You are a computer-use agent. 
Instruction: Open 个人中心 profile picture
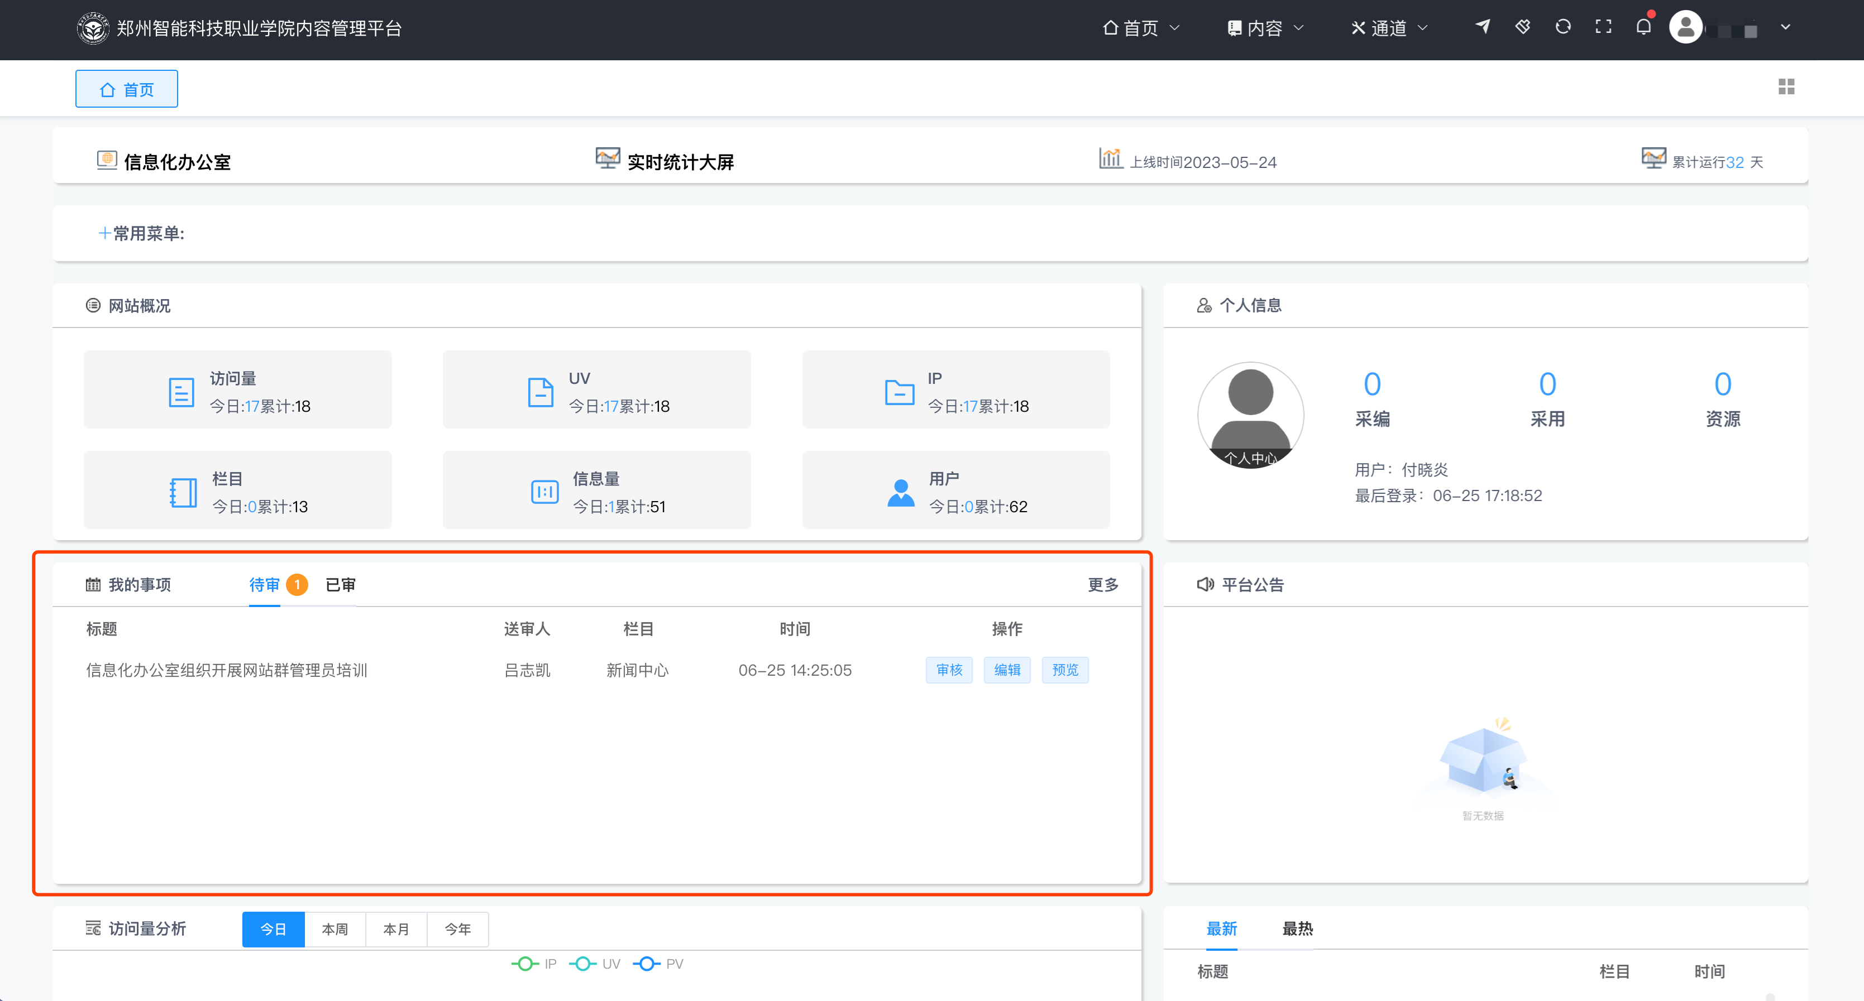coord(1250,415)
